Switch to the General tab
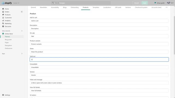The image size is (175, 98). [x=33, y=7]
